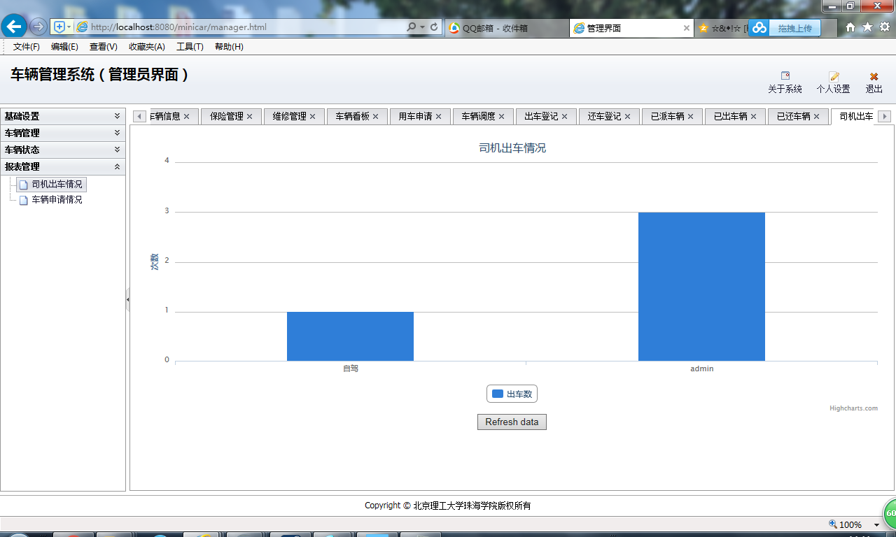Screen dimensions: 896x537
Task: Click the 车辆申请情况 document icon in sidebar
Action: [23, 199]
